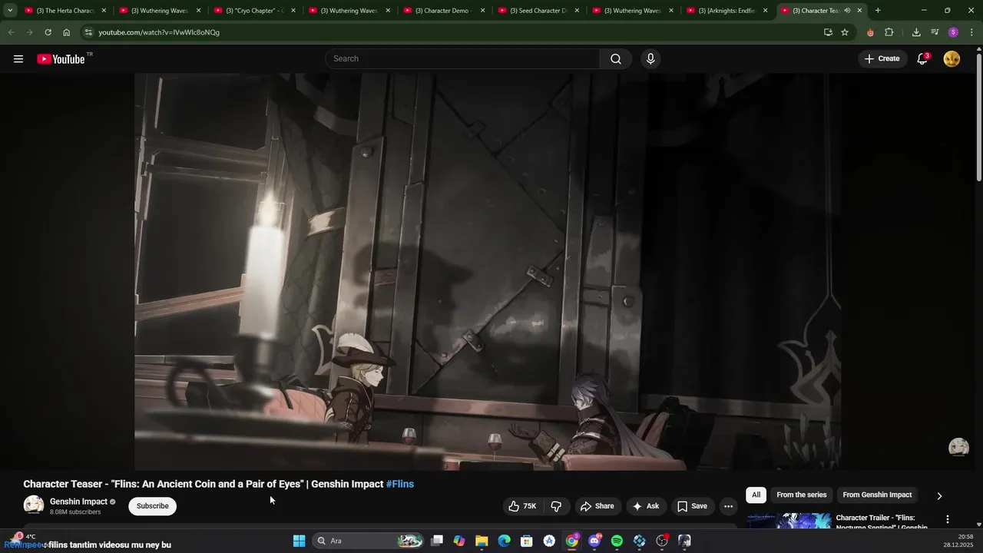Show more filter chips with right chevron
Screen dimensions: 983x553
coord(938,496)
